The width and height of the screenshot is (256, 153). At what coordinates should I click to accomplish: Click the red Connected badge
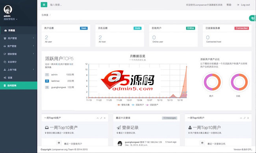tap(242, 28)
